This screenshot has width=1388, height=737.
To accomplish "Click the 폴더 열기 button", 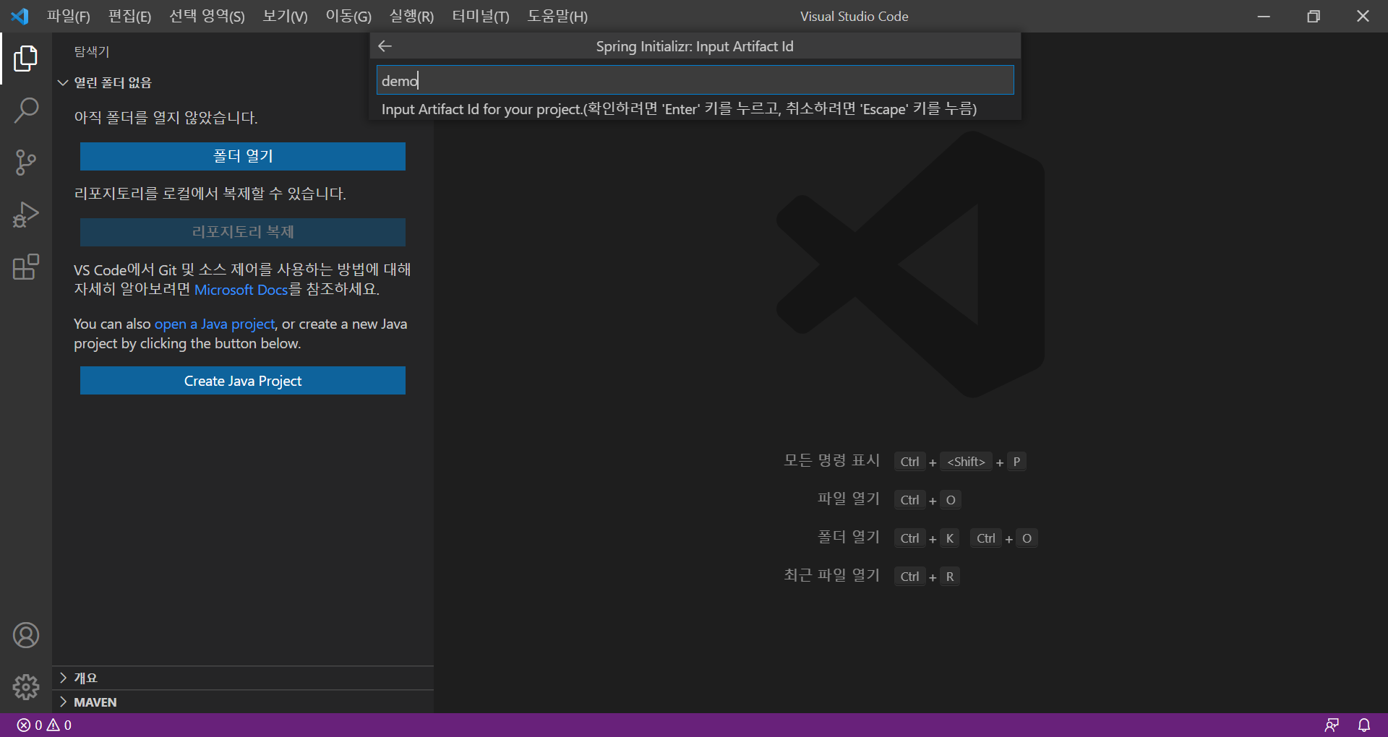I will [243, 156].
